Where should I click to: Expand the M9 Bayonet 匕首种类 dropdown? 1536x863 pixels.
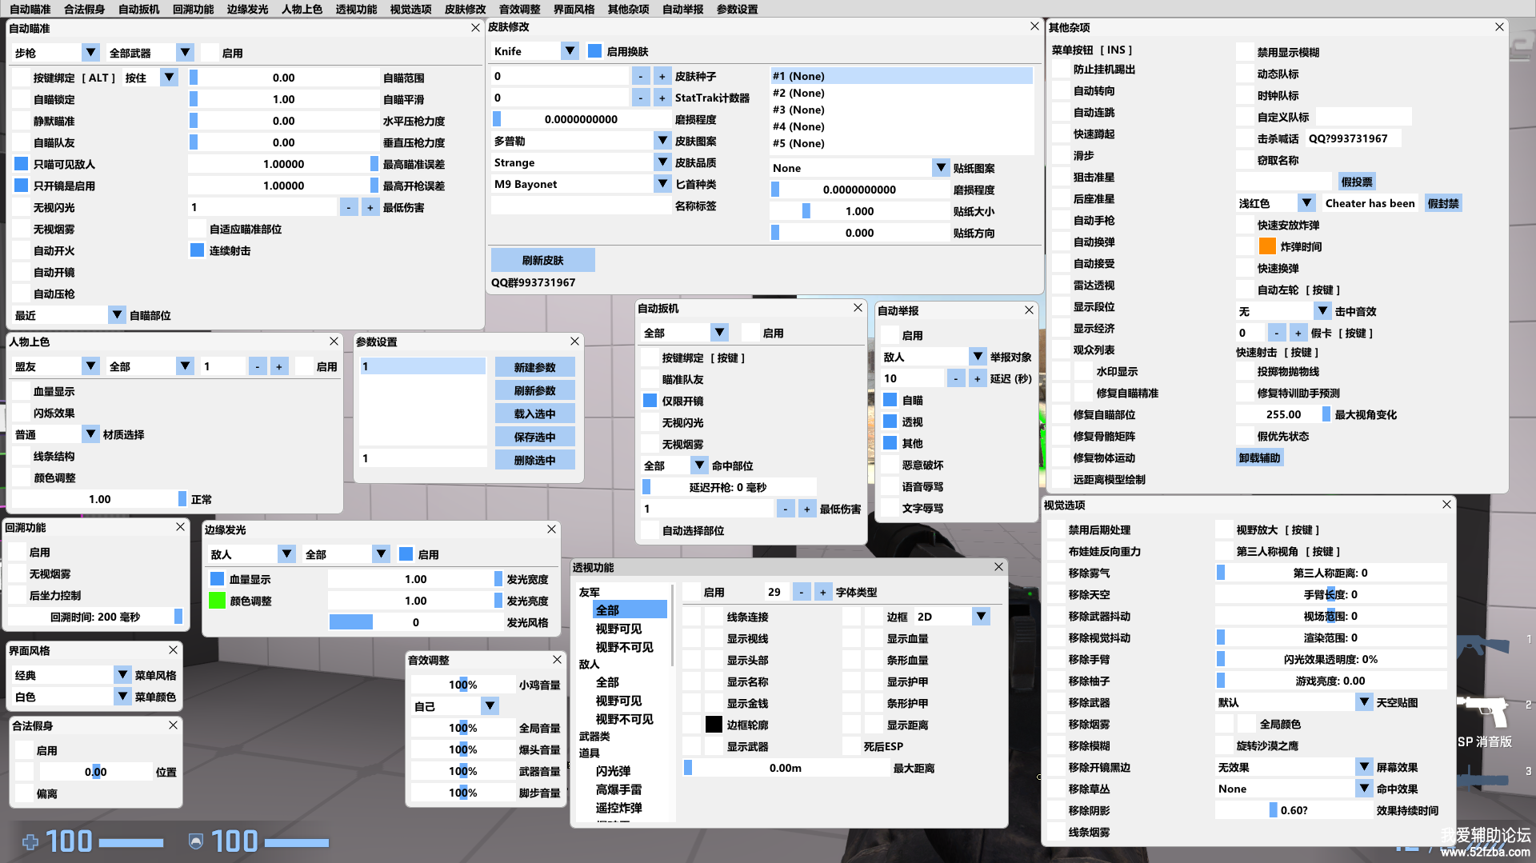point(662,184)
